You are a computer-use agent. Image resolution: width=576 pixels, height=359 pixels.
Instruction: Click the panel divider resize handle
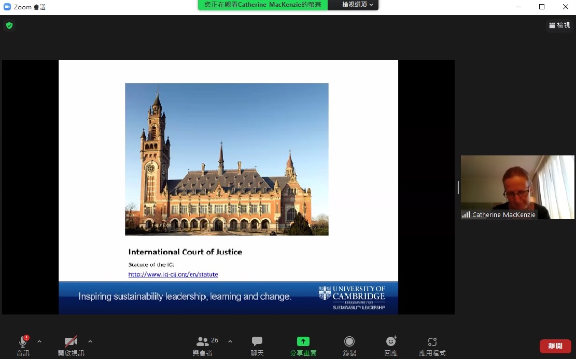pyautogui.click(x=457, y=187)
